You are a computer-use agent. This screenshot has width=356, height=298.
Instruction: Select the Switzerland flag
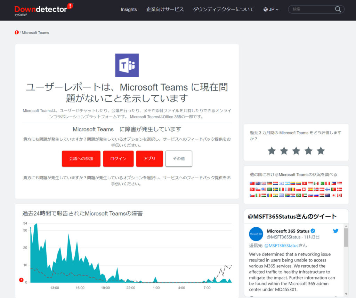(x=304, y=189)
